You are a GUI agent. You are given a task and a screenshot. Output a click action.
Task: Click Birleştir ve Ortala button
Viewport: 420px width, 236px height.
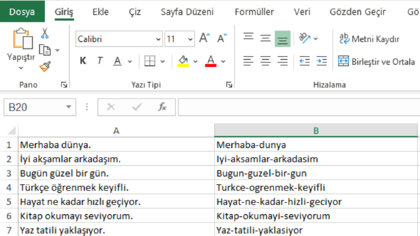tap(376, 61)
